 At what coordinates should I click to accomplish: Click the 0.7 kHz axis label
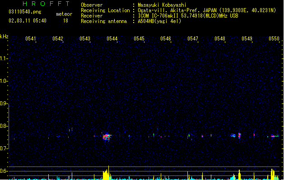click(x=4, y=148)
